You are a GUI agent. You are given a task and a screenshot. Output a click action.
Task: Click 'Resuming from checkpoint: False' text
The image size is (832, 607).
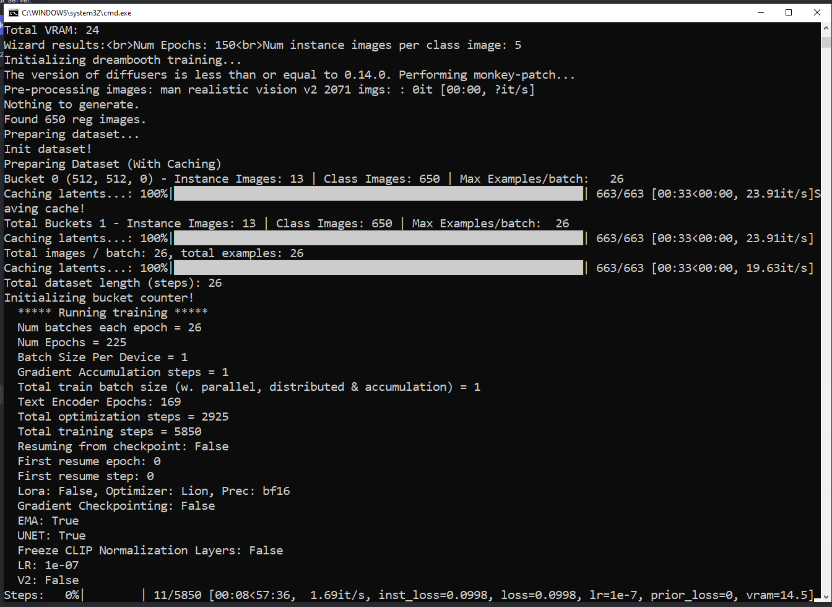coord(123,447)
